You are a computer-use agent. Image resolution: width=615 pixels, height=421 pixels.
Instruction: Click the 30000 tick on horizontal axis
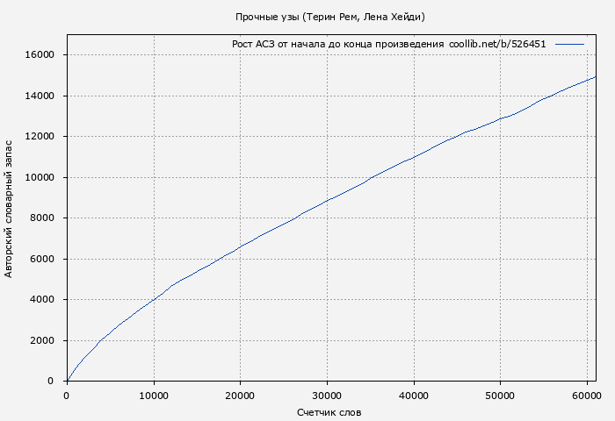pos(327,396)
